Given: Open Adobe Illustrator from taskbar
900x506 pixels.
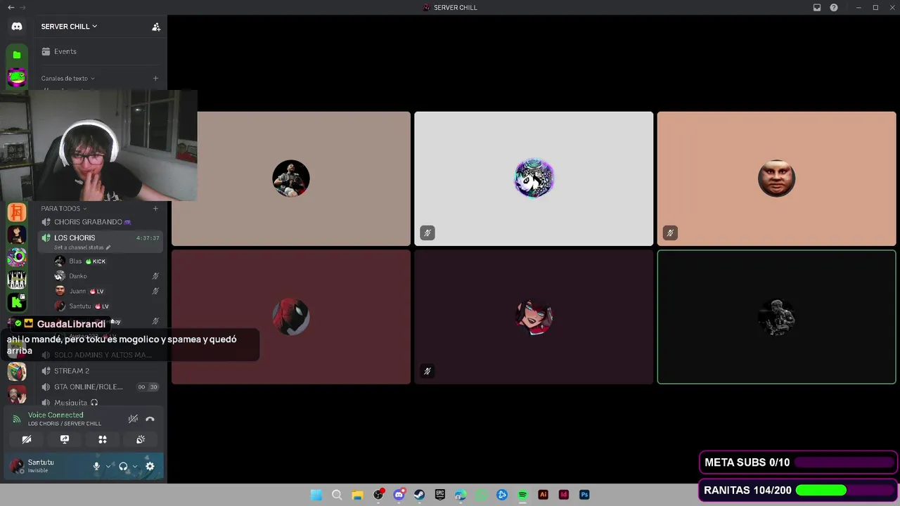Looking at the screenshot, I should coord(543,495).
